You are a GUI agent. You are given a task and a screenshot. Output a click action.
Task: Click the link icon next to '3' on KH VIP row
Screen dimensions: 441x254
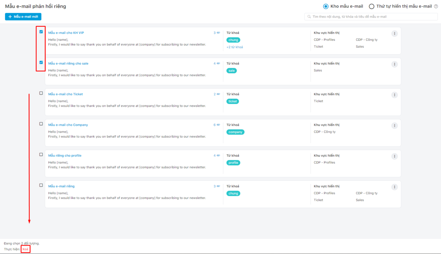219,33
